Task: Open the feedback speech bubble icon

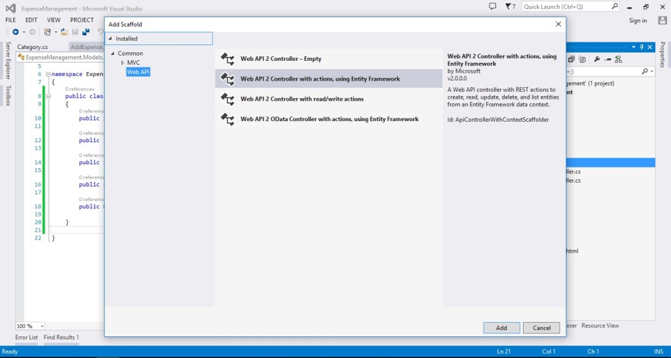Action: point(493,7)
